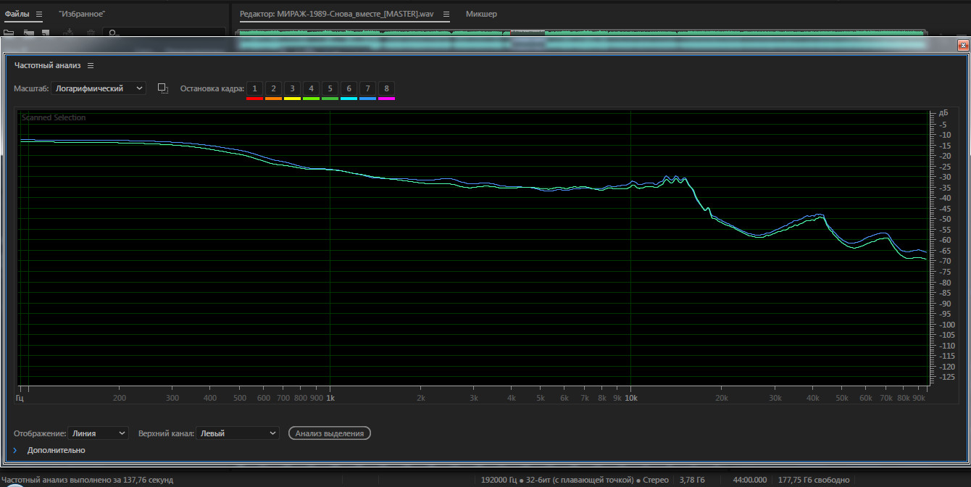Open the Файлы panel menu icon
The image size is (971, 487).
pos(39,14)
